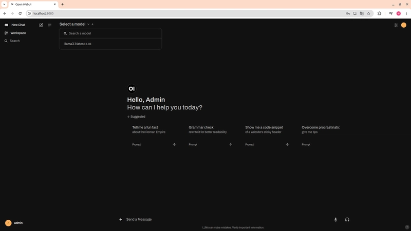Select Show me a code snippet suggestion
Viewport: 411px width, 231px height.
click(x=267, y=136)
